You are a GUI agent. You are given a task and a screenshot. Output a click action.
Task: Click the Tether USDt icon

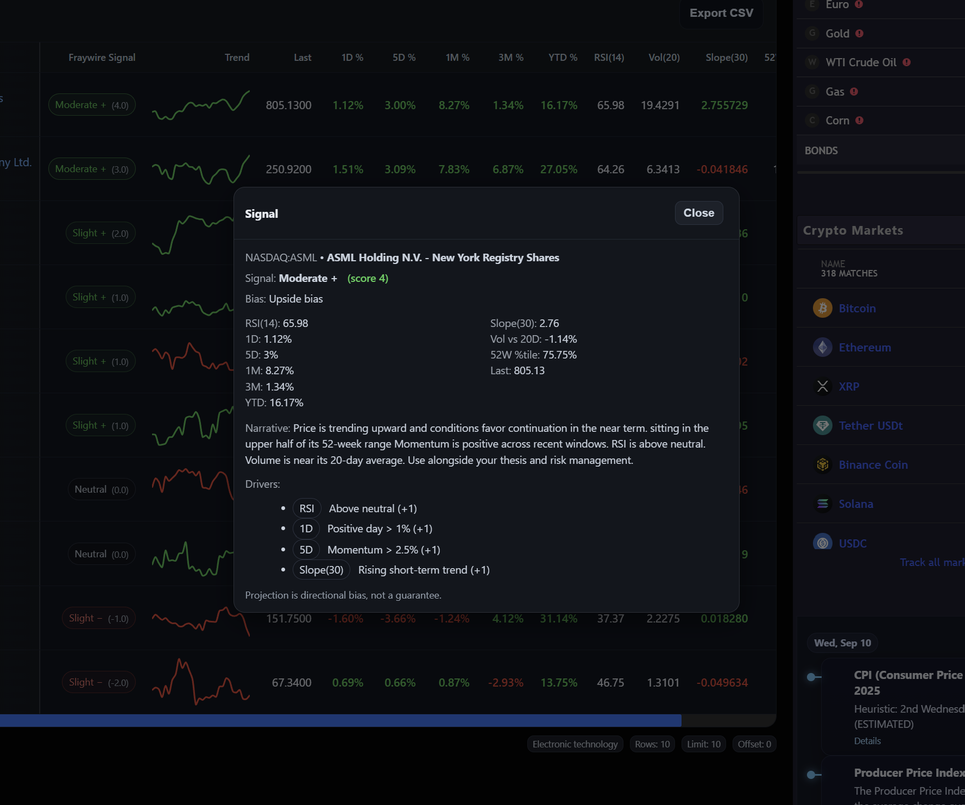(x=822, y=425)
